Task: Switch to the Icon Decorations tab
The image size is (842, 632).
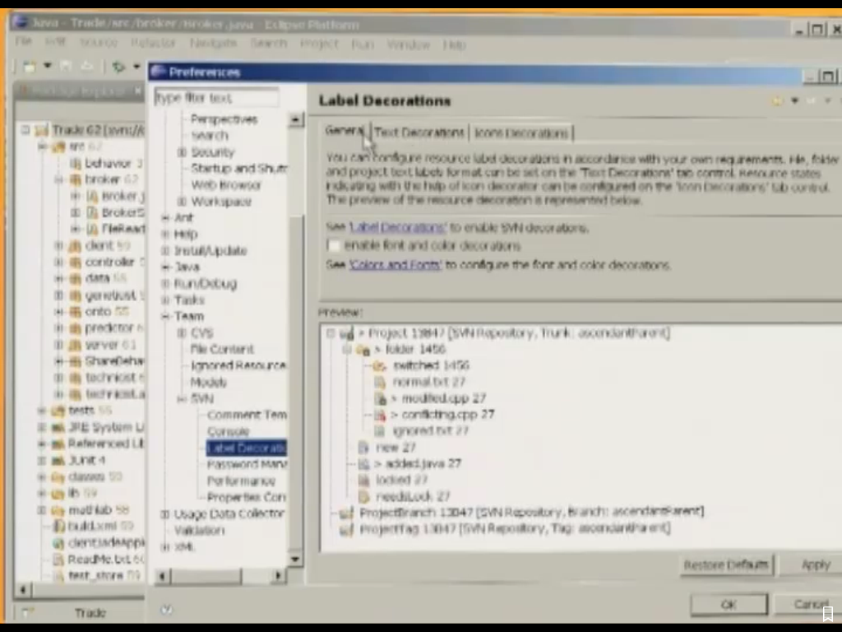Action: (x=521, y=132)
